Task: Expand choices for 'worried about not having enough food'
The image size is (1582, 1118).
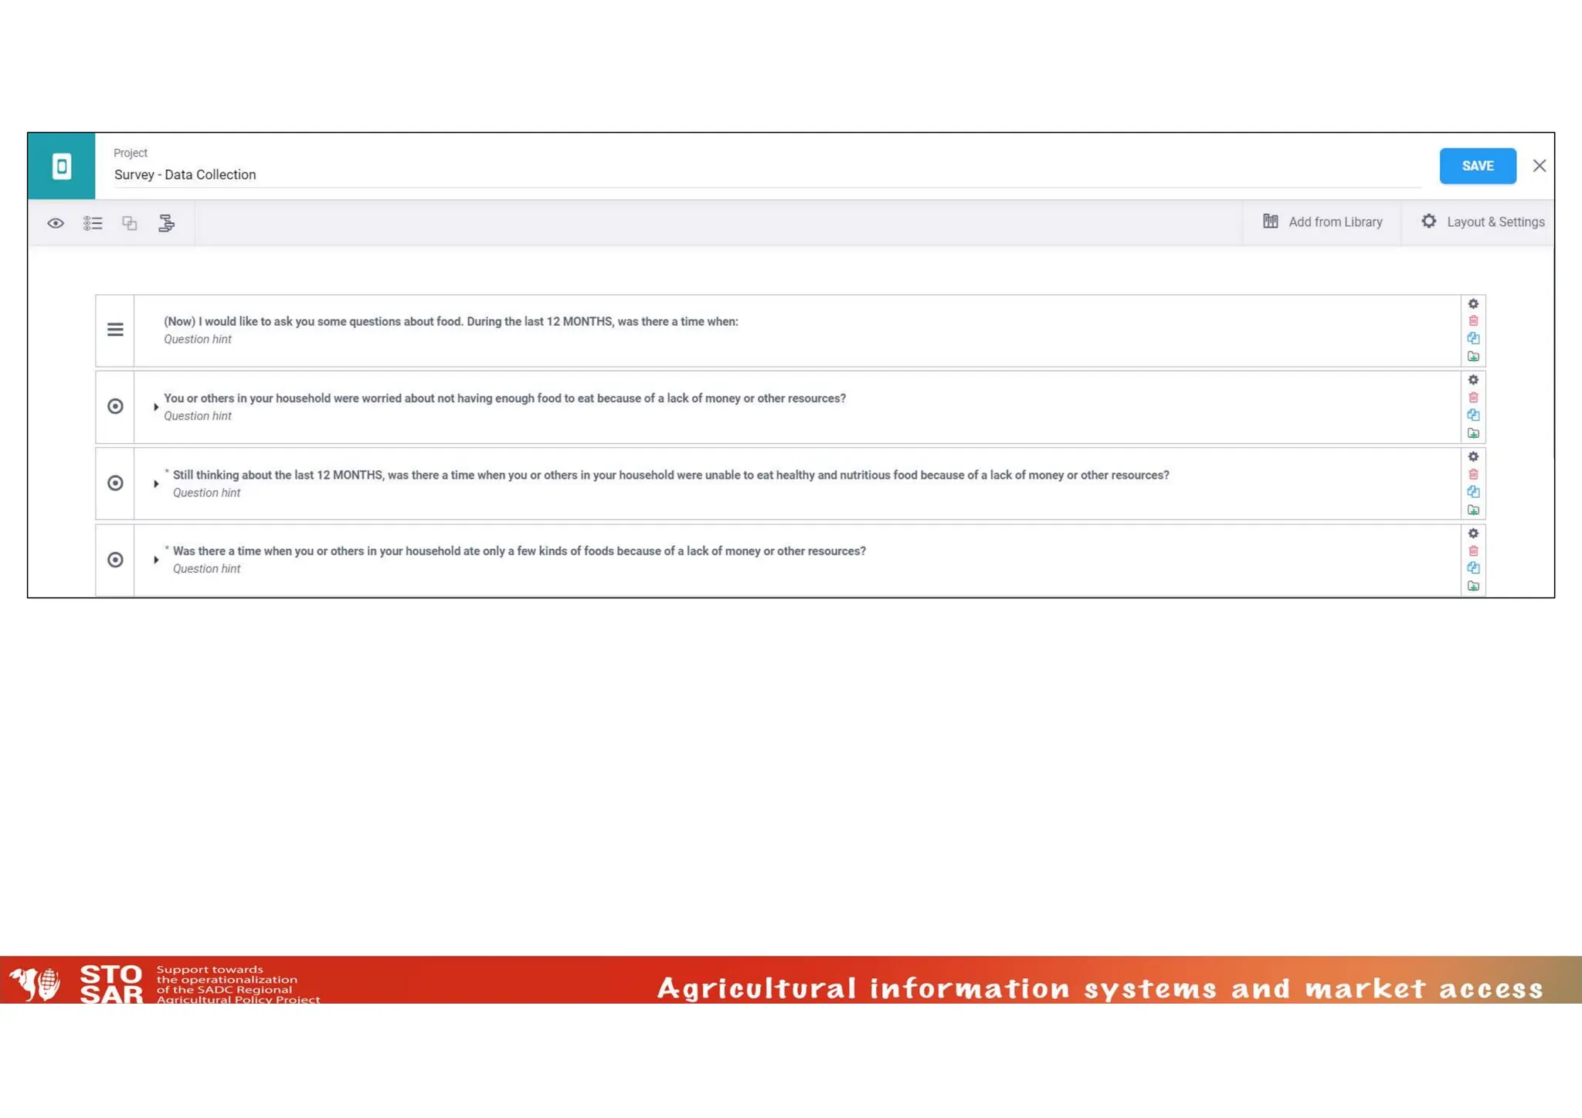Action: (x=156, y=407)
